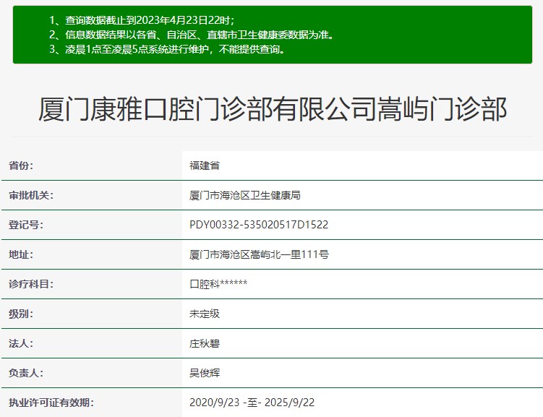This screenshot has width=543, height=417.
Task: Select the value 口腔科******
Action: (x=218, y=284)
